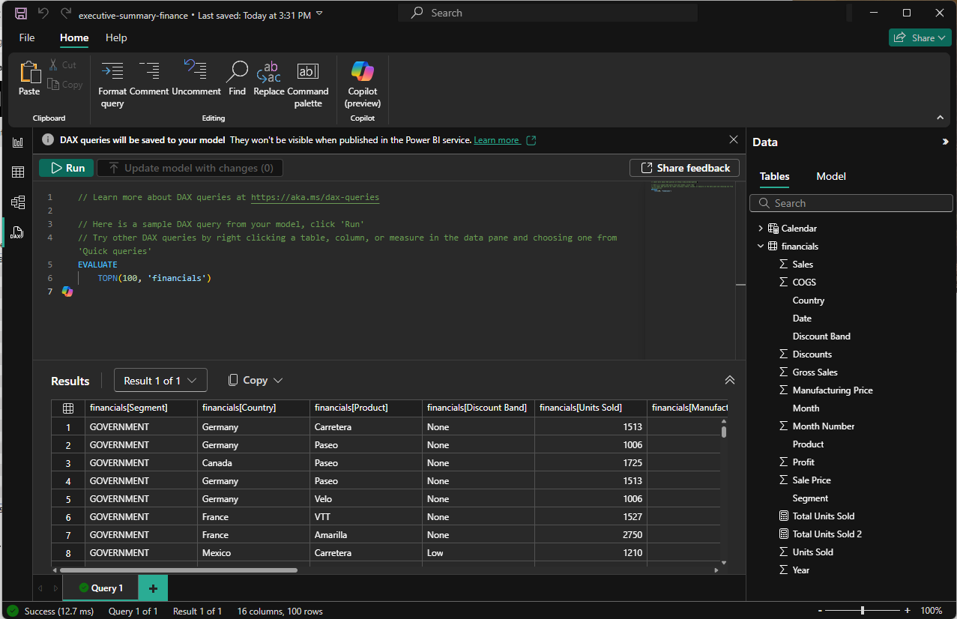The width and height of the screenshot is (957, 619).
Task: Launch Copilot (preview) from ribbon
Action: [363, 72]
